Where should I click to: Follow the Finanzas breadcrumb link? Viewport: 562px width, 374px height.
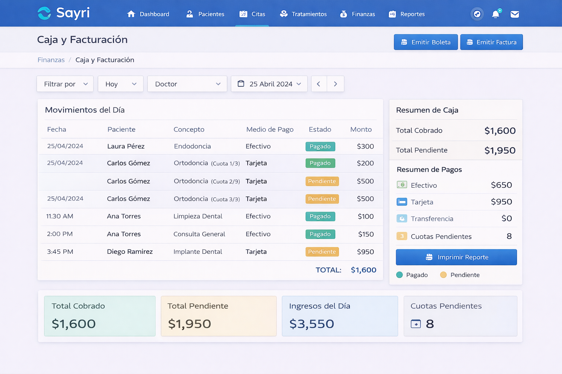click(51, 60)
